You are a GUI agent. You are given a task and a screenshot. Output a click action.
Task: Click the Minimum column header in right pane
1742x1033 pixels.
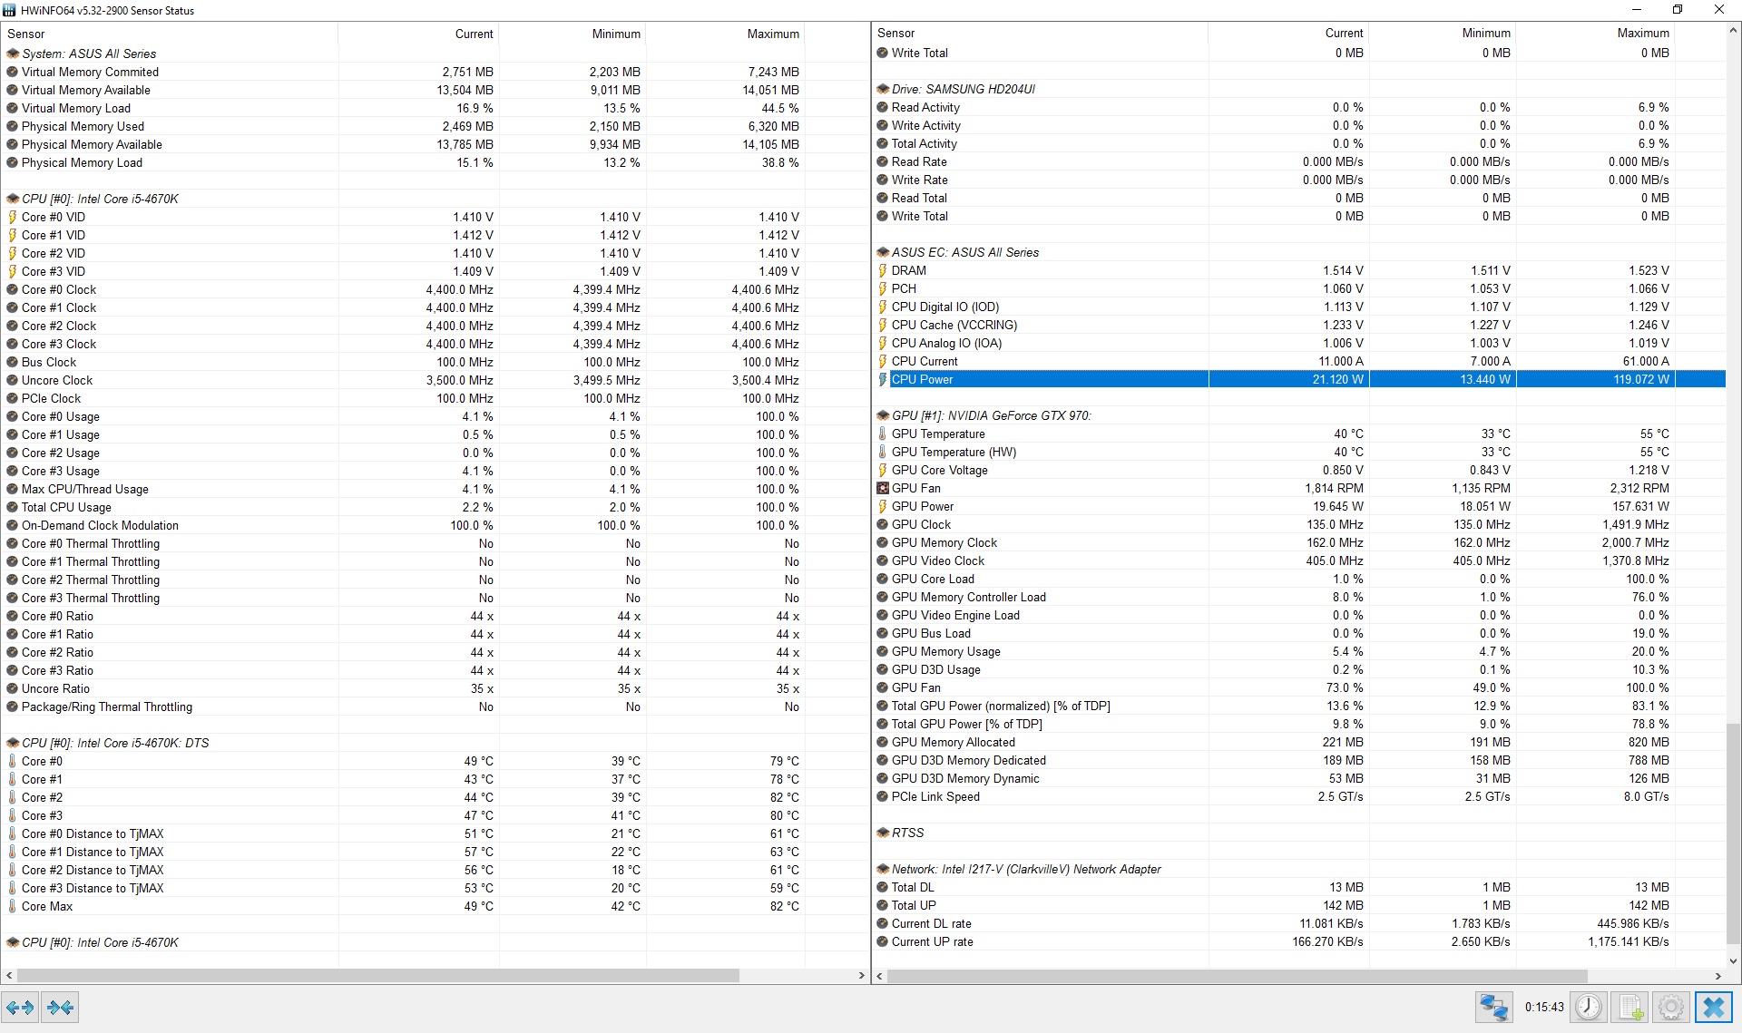coord(1442,33)
